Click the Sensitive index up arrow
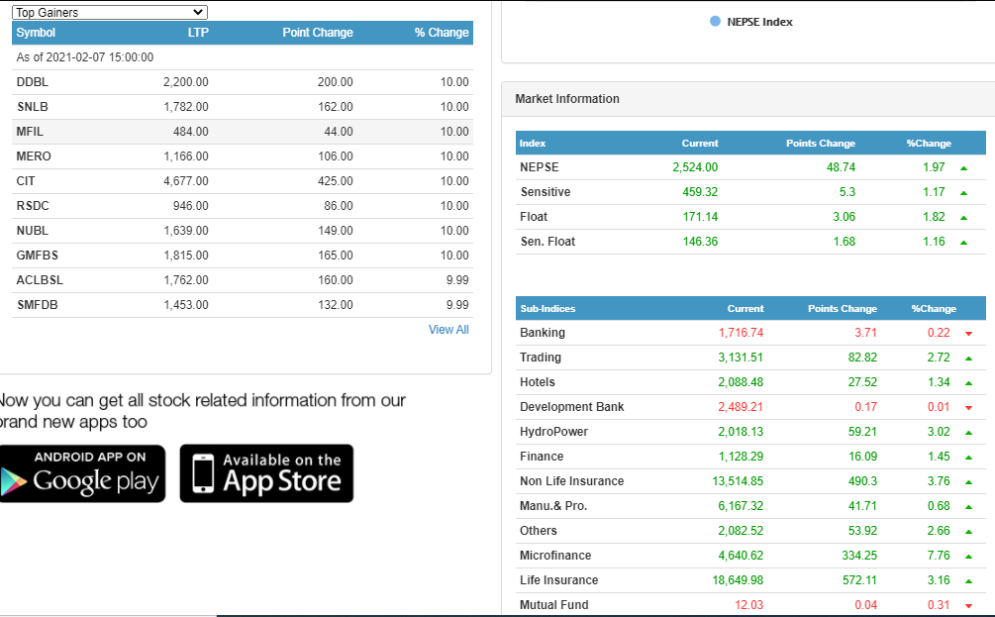Image resolution: width=995 pixels, height=617 pixels. coord(964,193)
